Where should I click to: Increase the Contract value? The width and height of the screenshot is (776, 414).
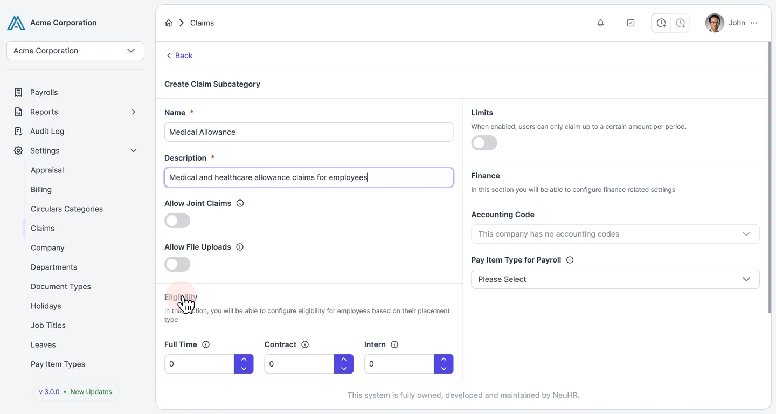point(344,359)
